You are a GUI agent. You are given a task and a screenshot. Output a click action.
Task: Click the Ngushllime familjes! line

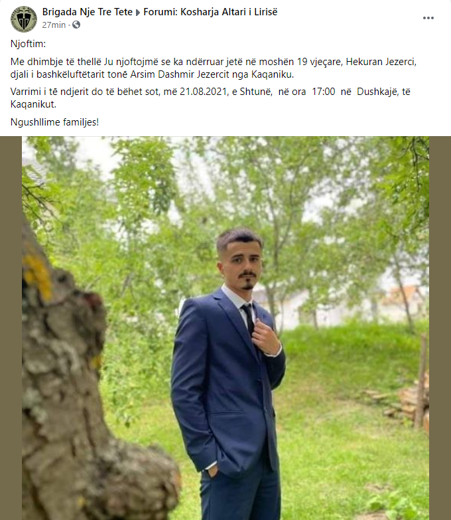pos(54,122)
